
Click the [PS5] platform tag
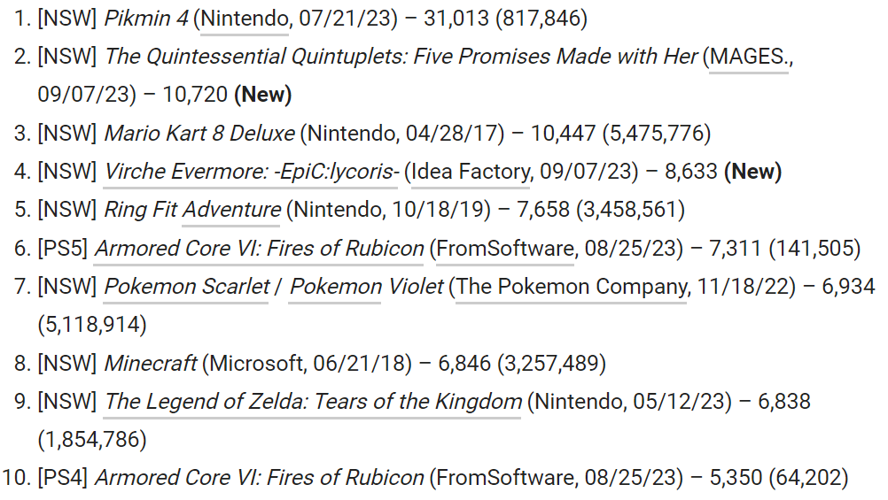pos(62,249)
